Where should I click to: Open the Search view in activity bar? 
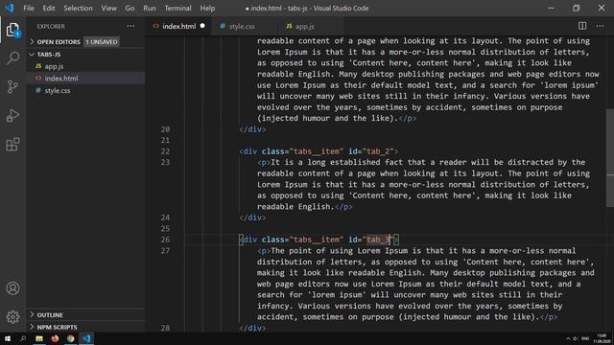[x=12, y=57]
